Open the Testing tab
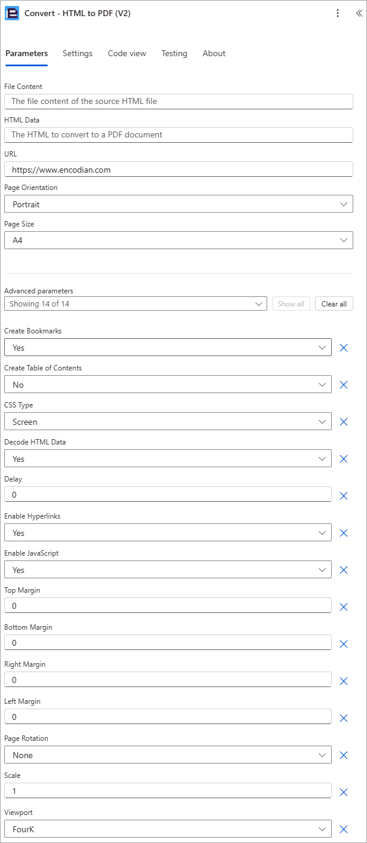Screen dimensions: 367x843 point(174,53)
